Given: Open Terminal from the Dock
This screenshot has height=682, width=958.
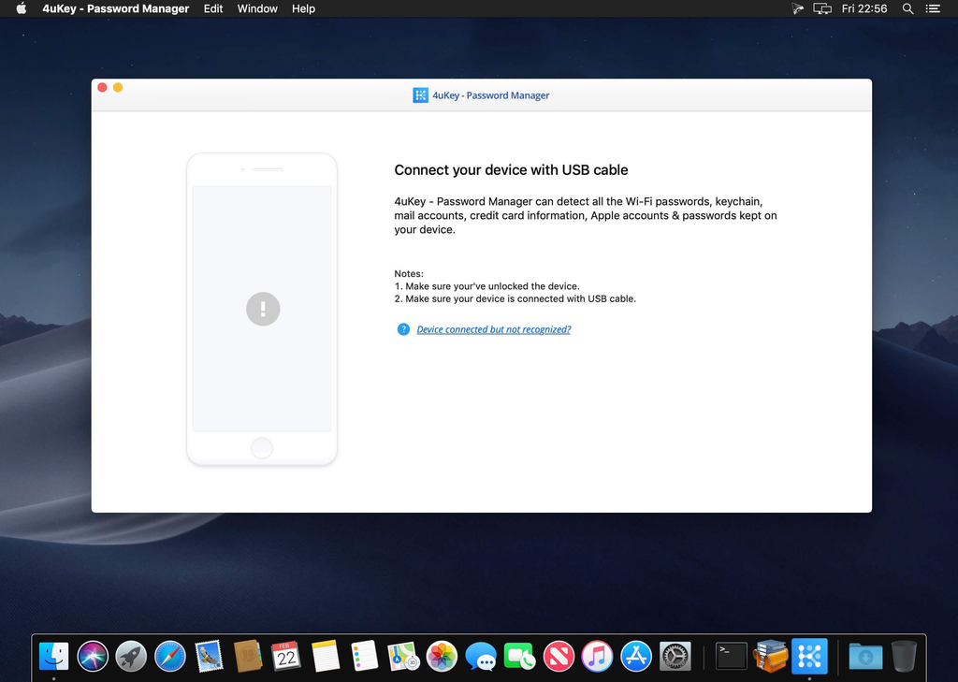Looking at the screenshot, I should 730,657.
